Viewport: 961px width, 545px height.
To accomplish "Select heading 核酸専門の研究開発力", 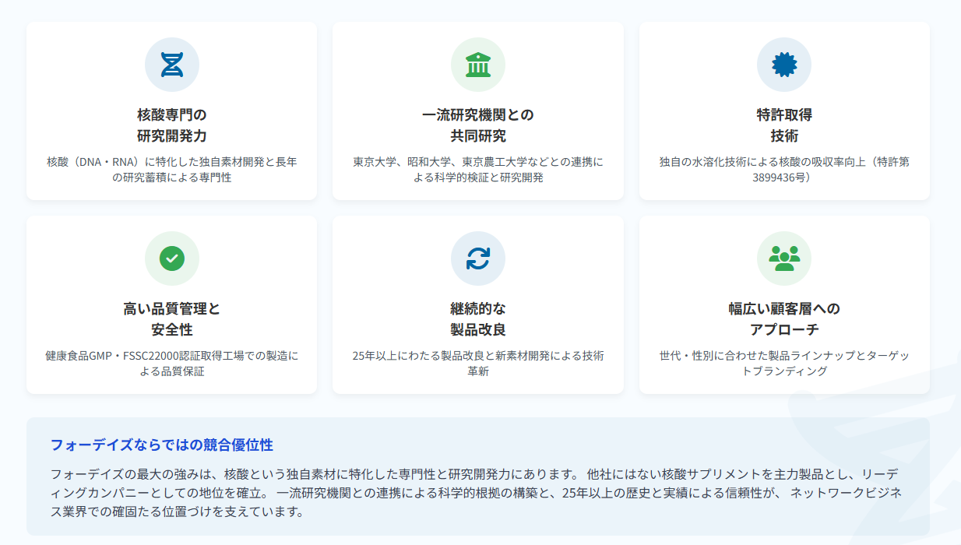I will [172, 125].
